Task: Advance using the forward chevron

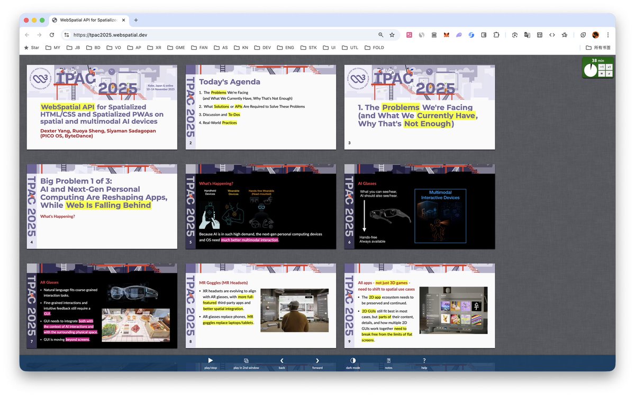Action: click(x=317, y=363)
